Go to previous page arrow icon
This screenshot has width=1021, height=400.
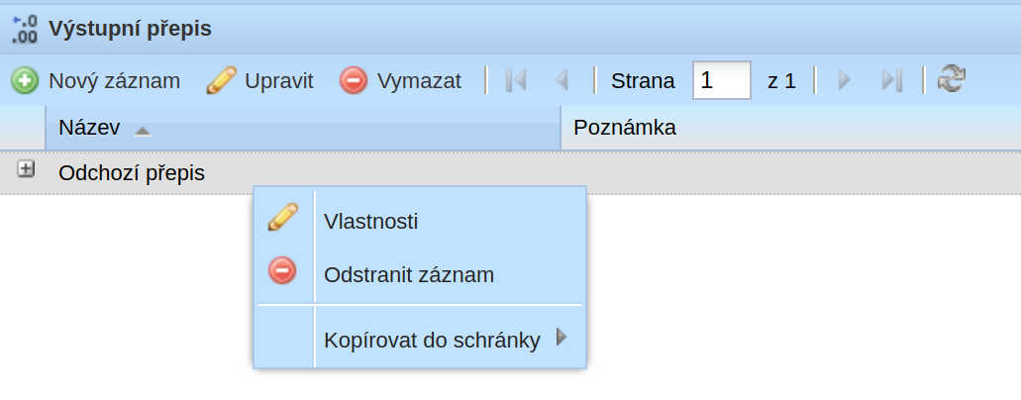click(562, 81)
